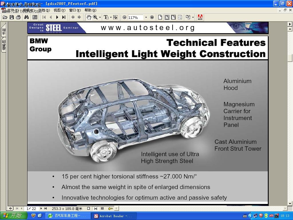Click the vertical scrollbar down arrow
The width and height of the screenshot is (293, 220).
[290, 204]
